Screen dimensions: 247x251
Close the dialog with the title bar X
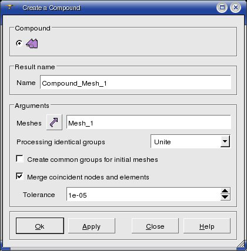(x=235, y=8)
